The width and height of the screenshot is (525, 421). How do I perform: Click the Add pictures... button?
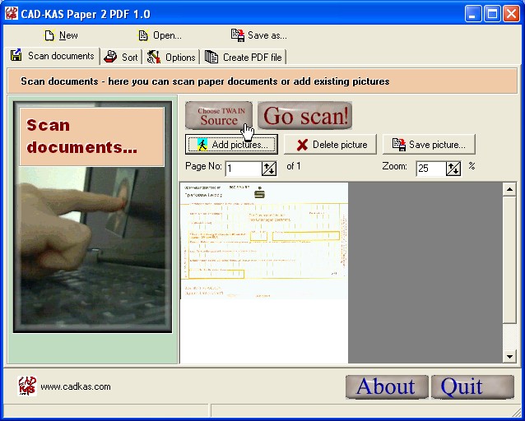pyautogui.click(x=231, y=145)
